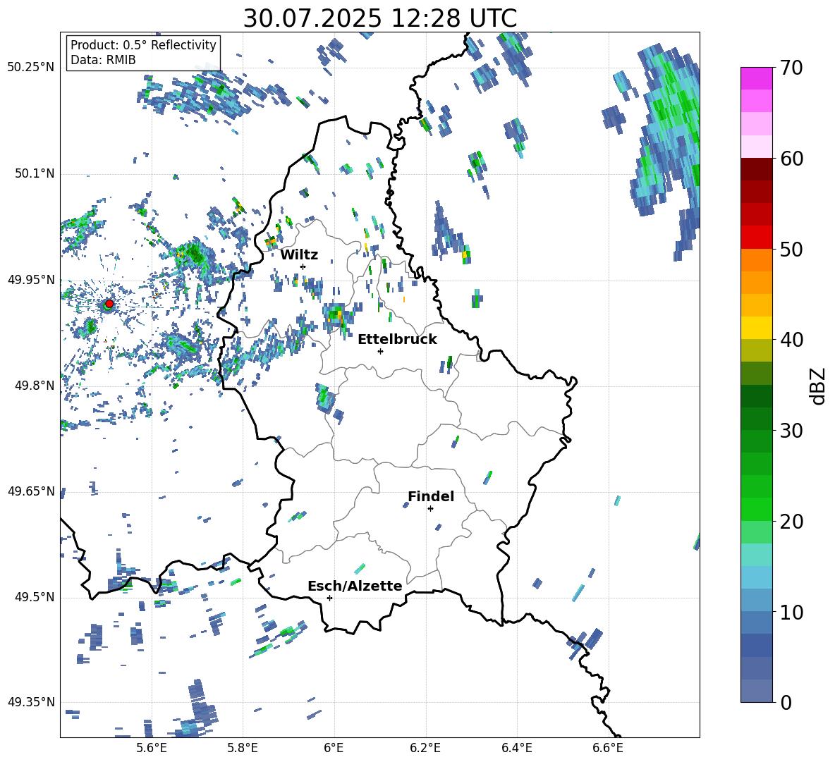Image resolution: width=835 pixels, height=762 pixels.
Task: Click the 6.4°E longitude tick label
Action: pos(516,748)
